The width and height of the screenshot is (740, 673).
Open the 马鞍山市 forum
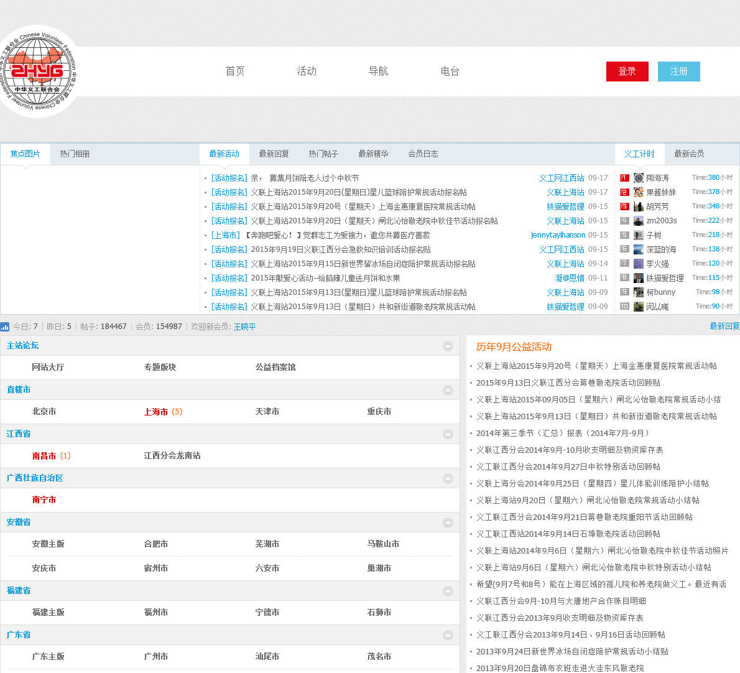tap(383, 544)
